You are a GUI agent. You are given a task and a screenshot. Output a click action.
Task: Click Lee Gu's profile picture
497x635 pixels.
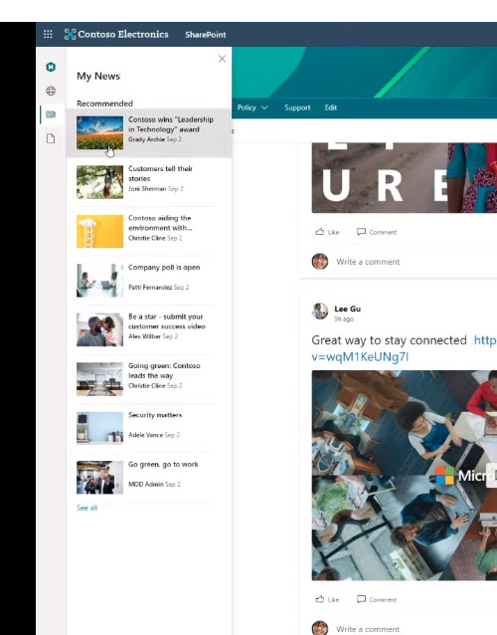coord(320,312)
